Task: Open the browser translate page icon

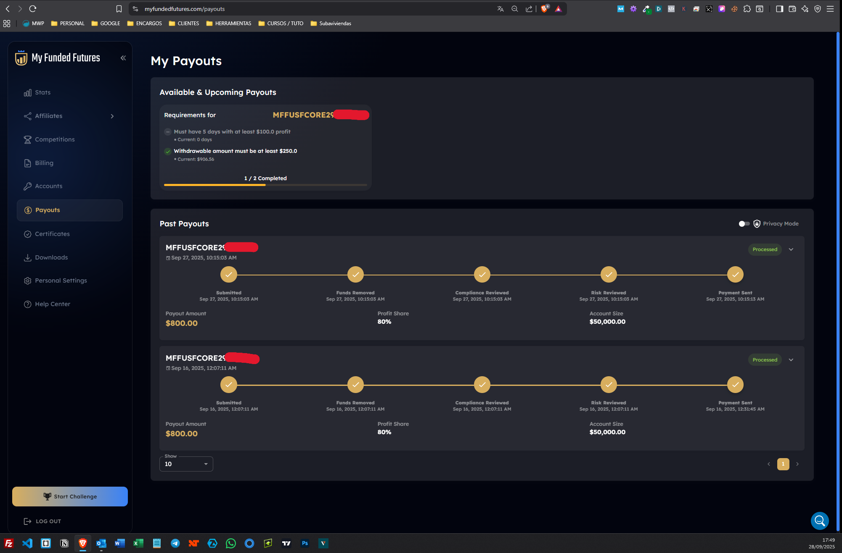Action: click(x=500, y=9)
